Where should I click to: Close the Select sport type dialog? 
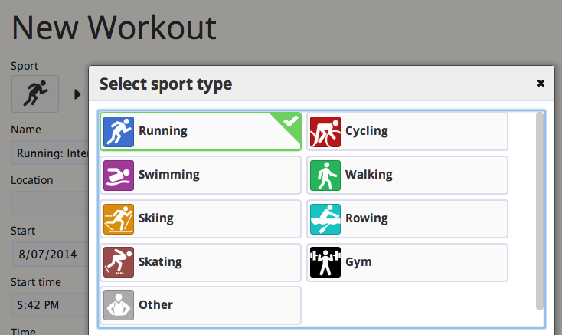pyautogui.click(x=541, y=84)
